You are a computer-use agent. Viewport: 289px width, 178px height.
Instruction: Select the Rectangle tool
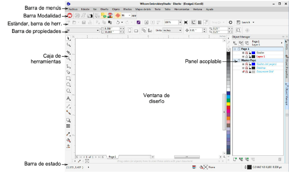point(68,78)
